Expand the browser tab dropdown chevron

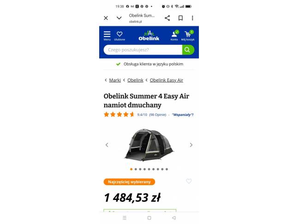[119, 18]
